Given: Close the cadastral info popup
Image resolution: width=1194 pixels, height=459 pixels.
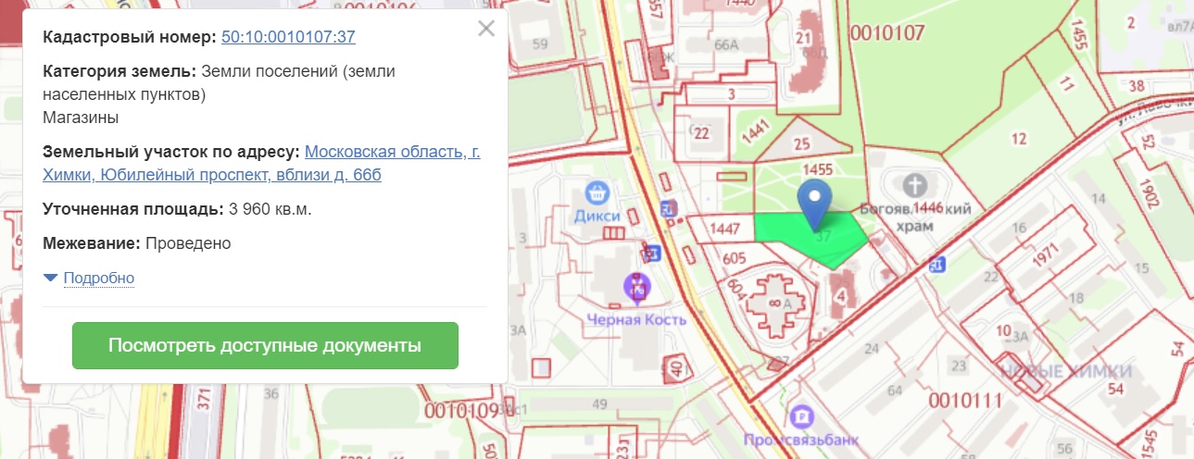Looking at the screenshot, I should coord(486,29).
